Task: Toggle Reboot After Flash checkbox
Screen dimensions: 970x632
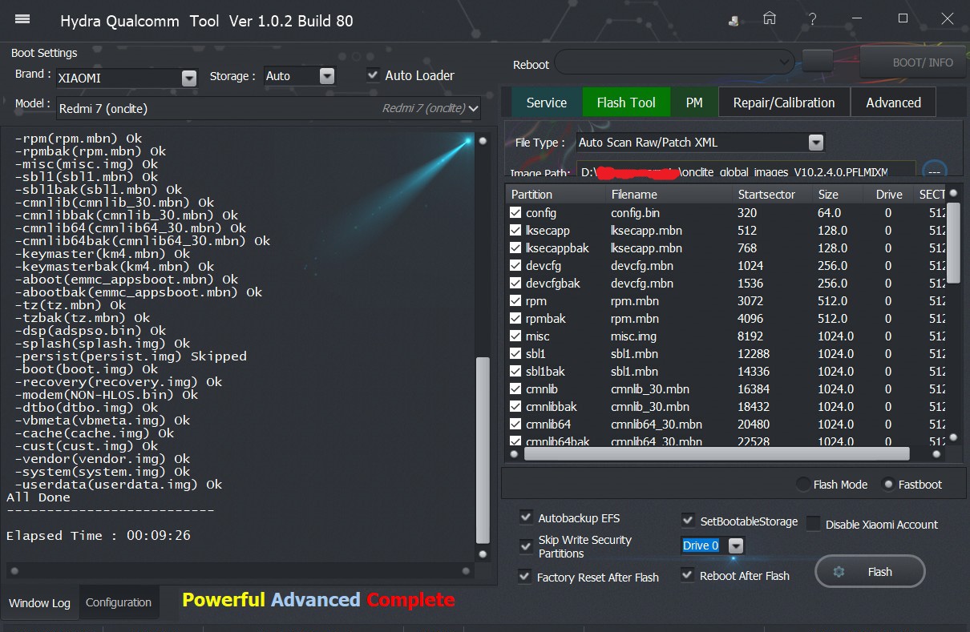Action: (x=687, y=575)
